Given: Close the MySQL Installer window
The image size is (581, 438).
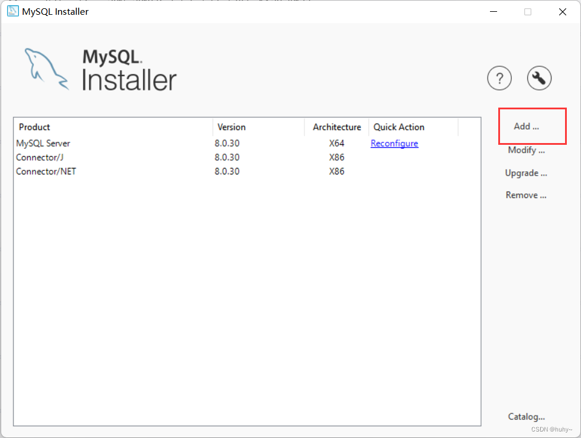Looking at the screenshot, I should point(563,12).
